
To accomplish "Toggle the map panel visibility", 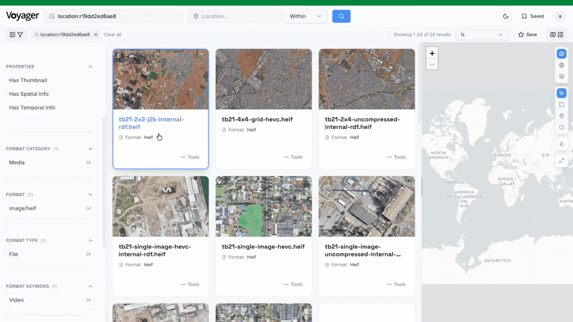I will (557, 35).
